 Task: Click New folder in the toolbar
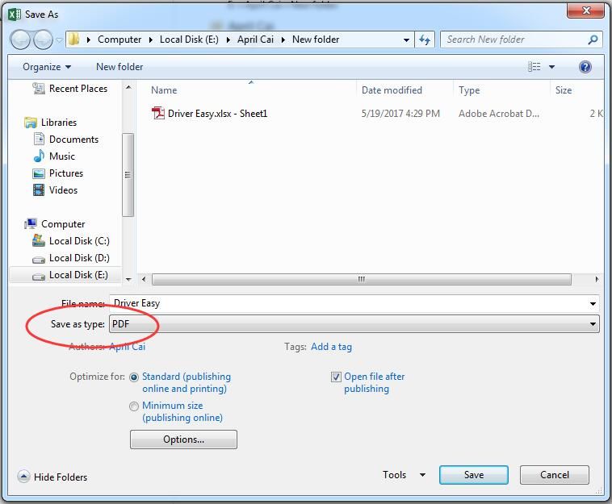point(119,67)
